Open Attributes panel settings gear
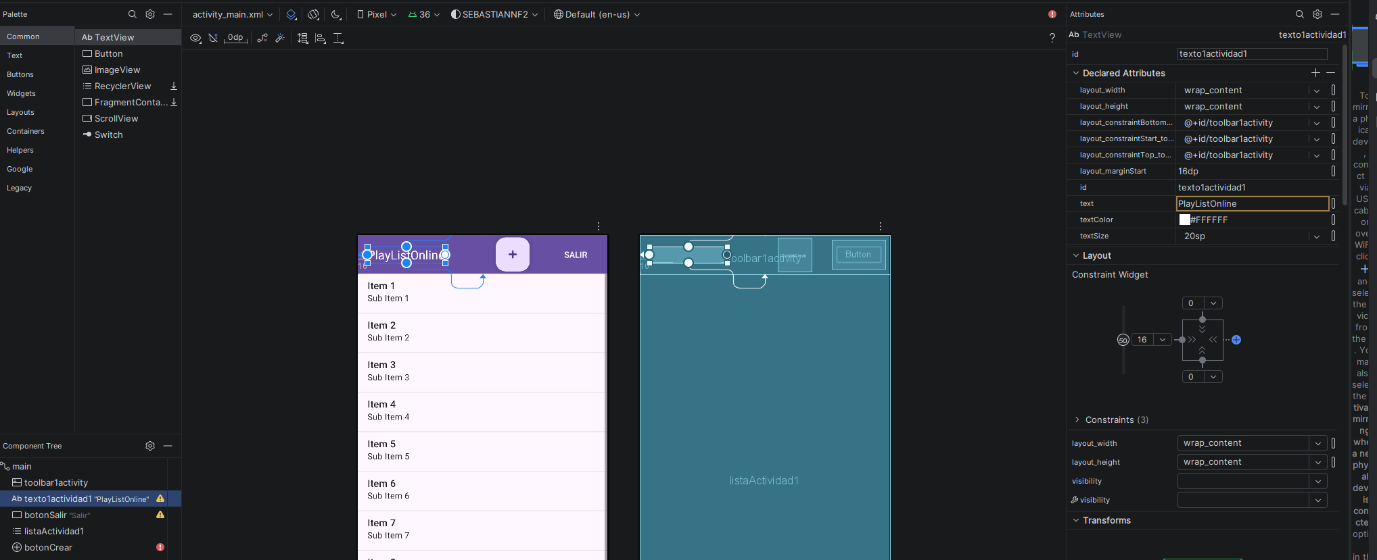The image size is (1377, 560). pyautogui.click(x=1317, y=14)
